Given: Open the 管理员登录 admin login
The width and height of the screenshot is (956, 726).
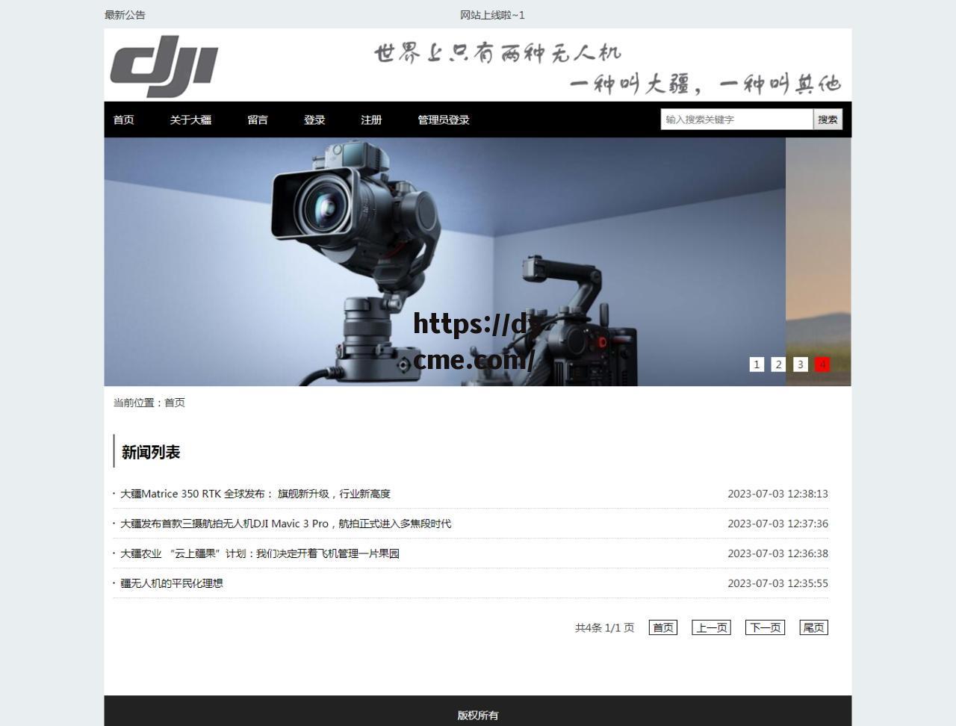Looking at the screenshot, I should [442, 120].
